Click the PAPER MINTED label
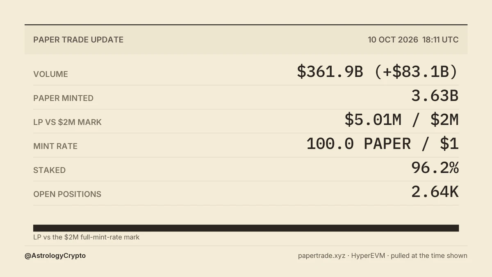492x277 pixels. tap(63, 98)
